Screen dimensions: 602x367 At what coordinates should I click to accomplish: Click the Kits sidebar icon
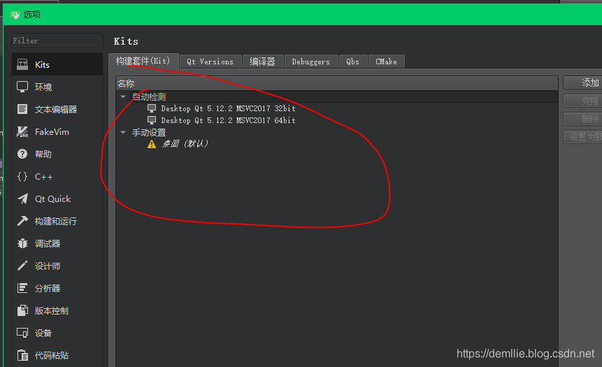(x=22, y=64)
